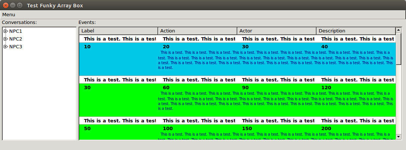Image resolution: width=406 pixels, height=150 pixels.
Task: Click the scroll up arrow in Events
Action: 398,30
